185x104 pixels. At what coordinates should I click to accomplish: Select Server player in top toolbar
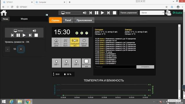tap(70, 13)
